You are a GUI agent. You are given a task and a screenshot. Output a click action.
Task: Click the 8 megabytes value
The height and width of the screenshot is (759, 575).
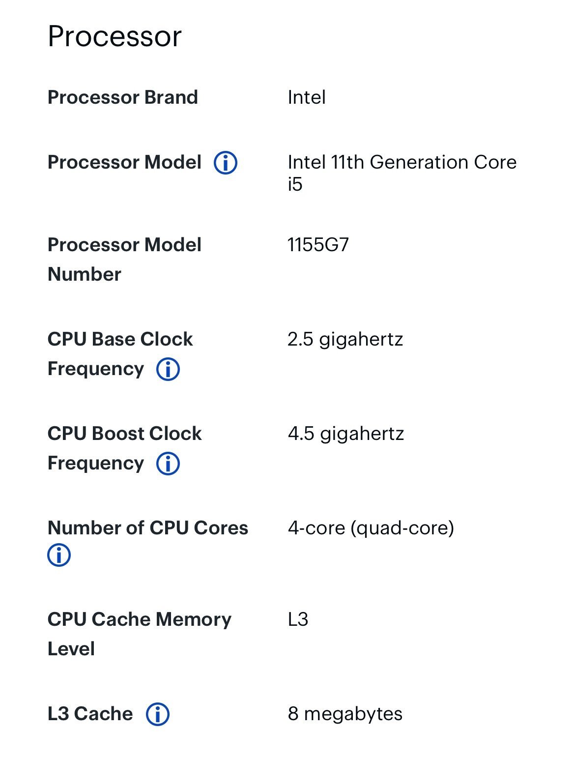[x=345, y=714]
